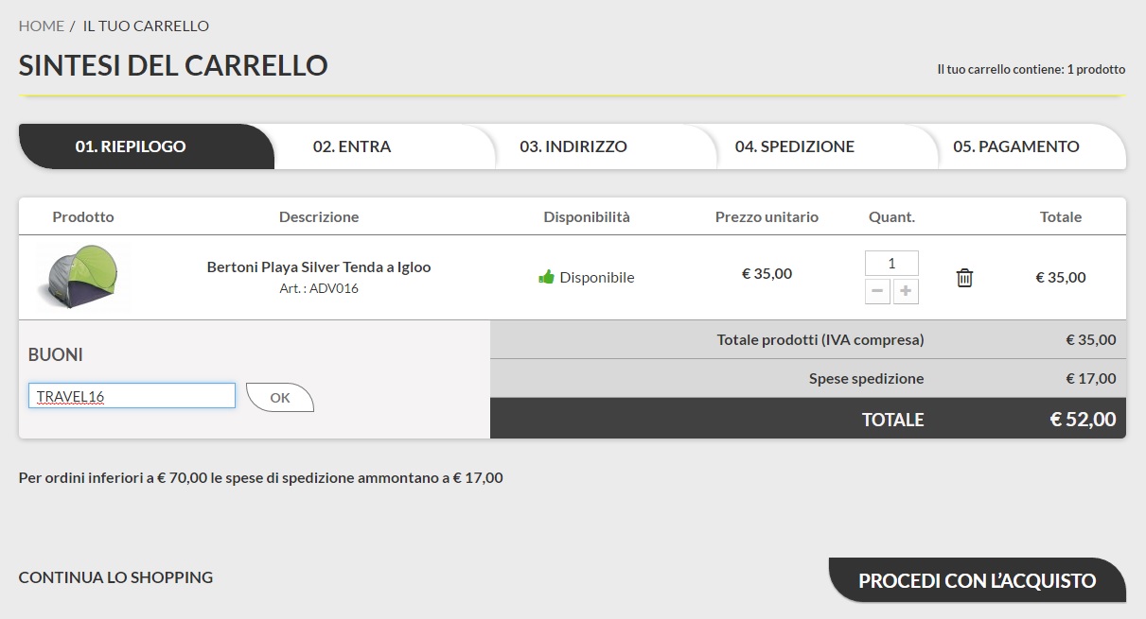Image resolution: width=1146 pixels, height=619 pixels.
Task: Open Bertoni Playa Silver Tenda product link
Action: pos(319,267)
